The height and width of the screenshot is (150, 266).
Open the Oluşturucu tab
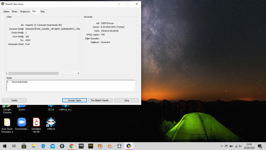(25, 12)
